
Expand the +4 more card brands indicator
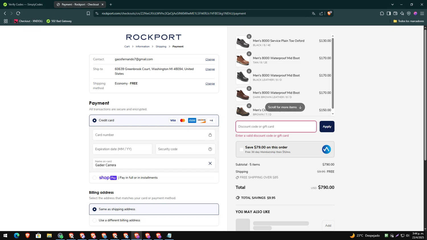211,121
